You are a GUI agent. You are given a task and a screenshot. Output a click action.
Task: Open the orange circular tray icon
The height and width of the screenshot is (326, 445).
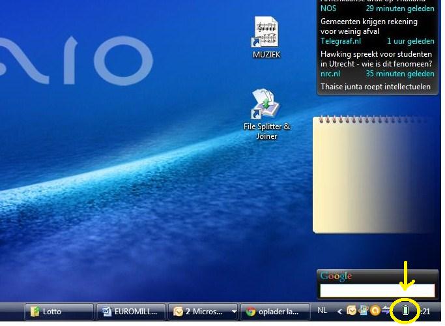coord(375,310)
